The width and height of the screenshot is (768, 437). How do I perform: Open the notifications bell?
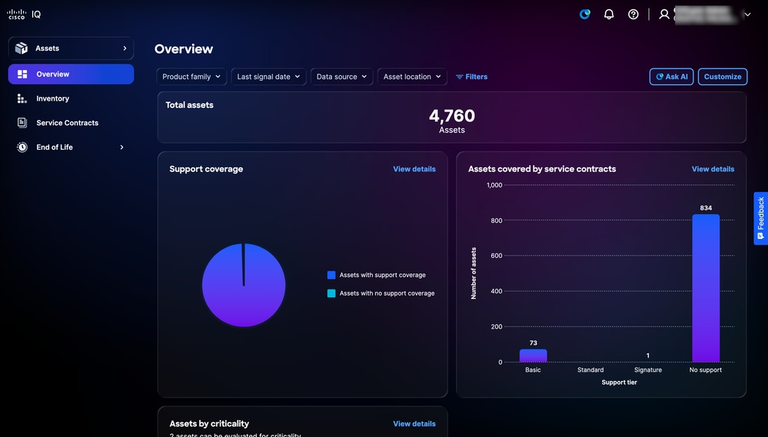(609, 14)
